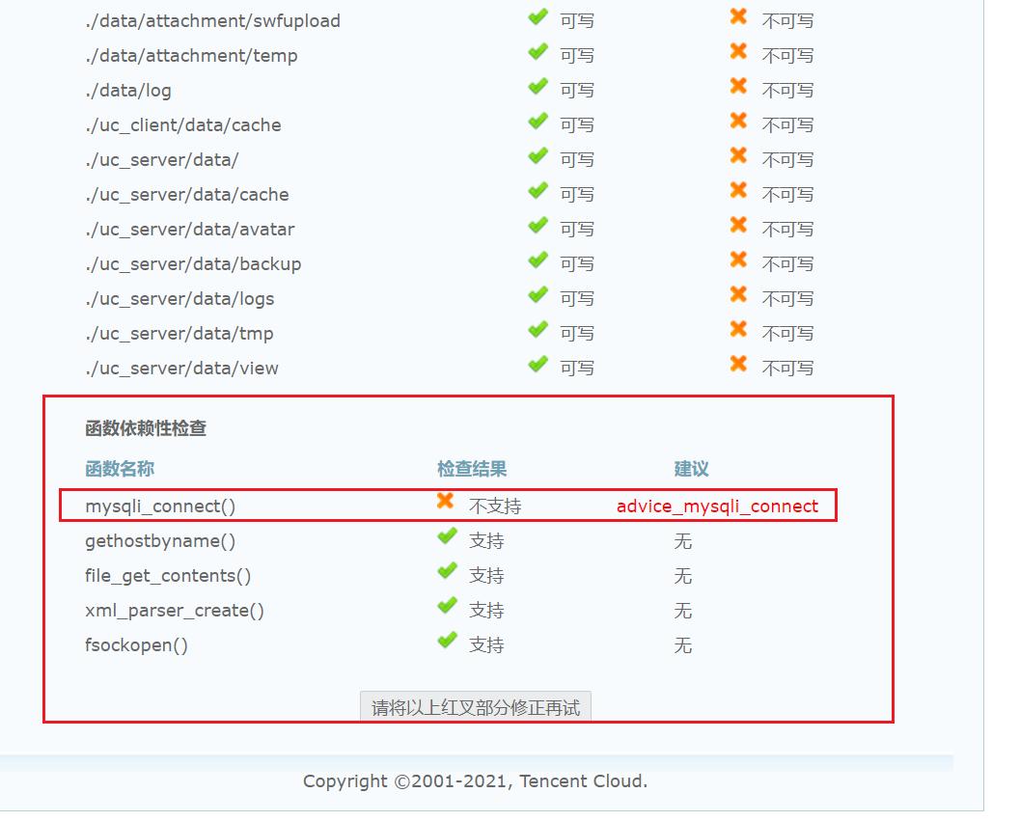Click the ./uc_server/data/logs directory path

click(x=179, y=299)
